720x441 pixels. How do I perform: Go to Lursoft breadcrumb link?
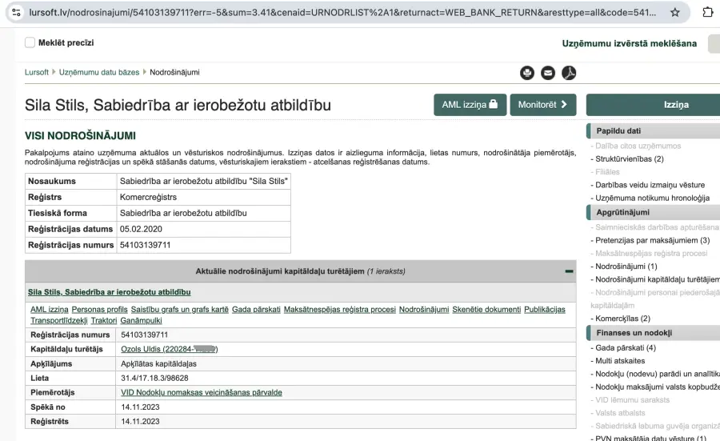pos(37,72)
